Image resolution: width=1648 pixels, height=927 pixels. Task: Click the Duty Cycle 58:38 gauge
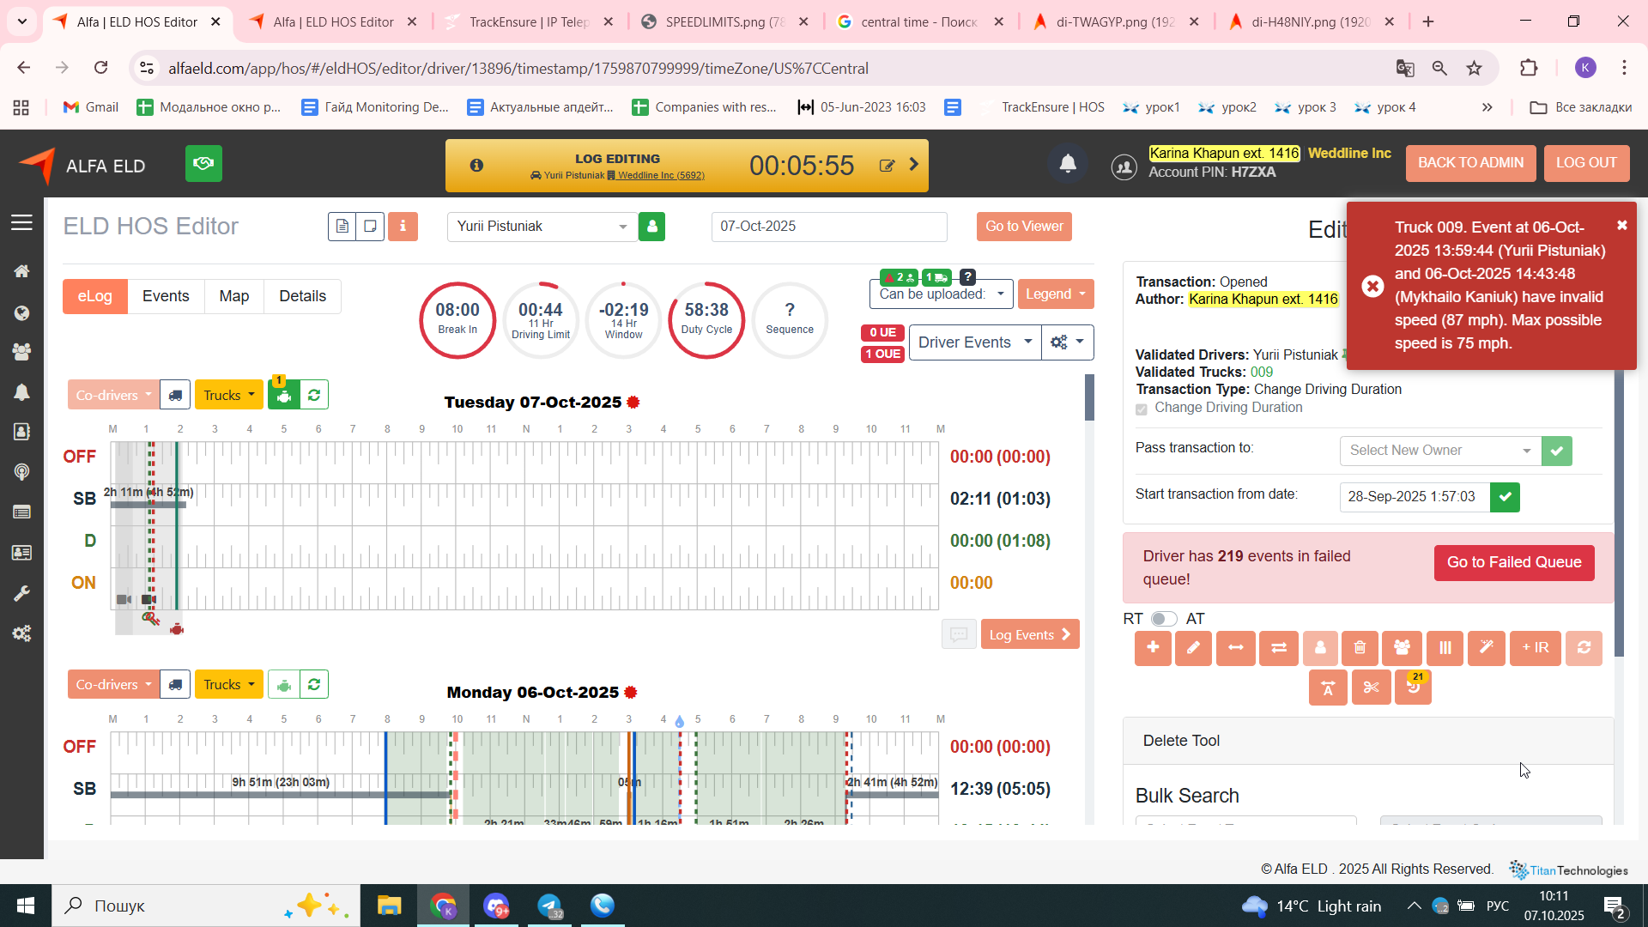[706, 319]
